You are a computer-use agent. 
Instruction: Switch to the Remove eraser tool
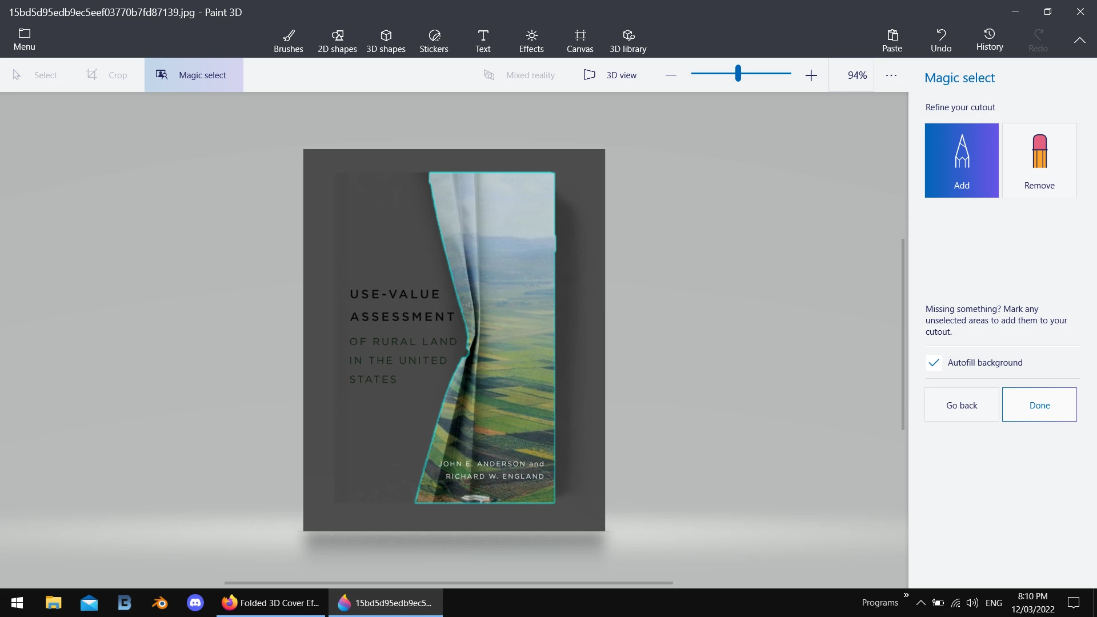point(1039,161)
